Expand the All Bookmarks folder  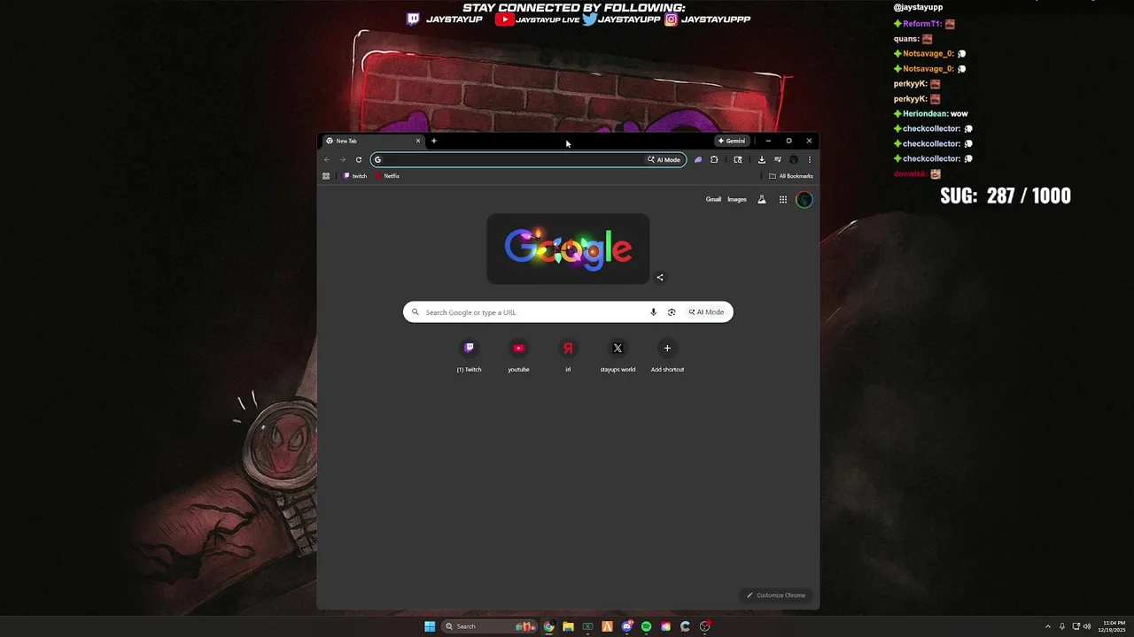coord(790,176)
